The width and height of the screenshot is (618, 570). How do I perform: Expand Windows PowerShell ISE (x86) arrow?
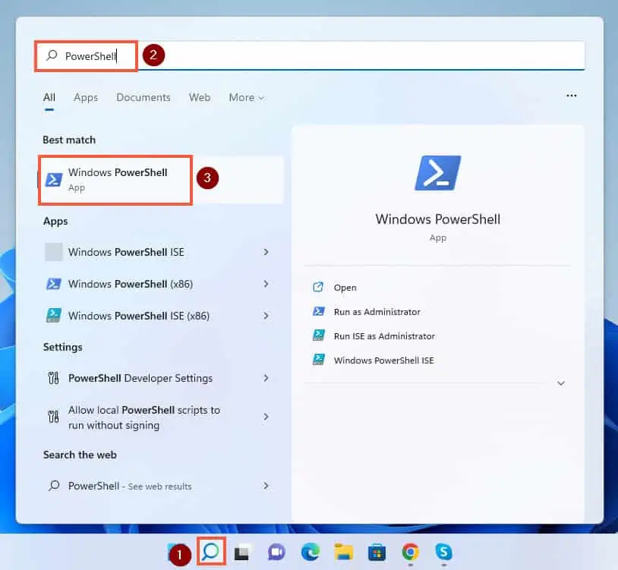coord(266,316)
